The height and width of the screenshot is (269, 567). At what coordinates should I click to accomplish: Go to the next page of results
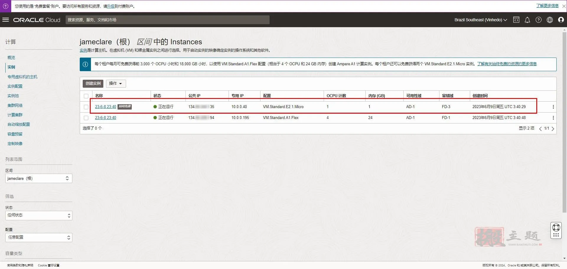(x=553, y=128)
